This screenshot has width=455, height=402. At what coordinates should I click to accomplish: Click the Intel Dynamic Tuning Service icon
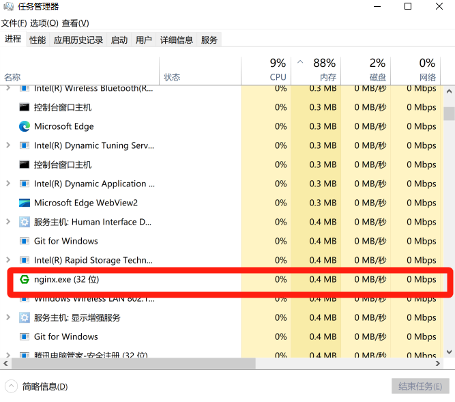click(x=25, y=145)
